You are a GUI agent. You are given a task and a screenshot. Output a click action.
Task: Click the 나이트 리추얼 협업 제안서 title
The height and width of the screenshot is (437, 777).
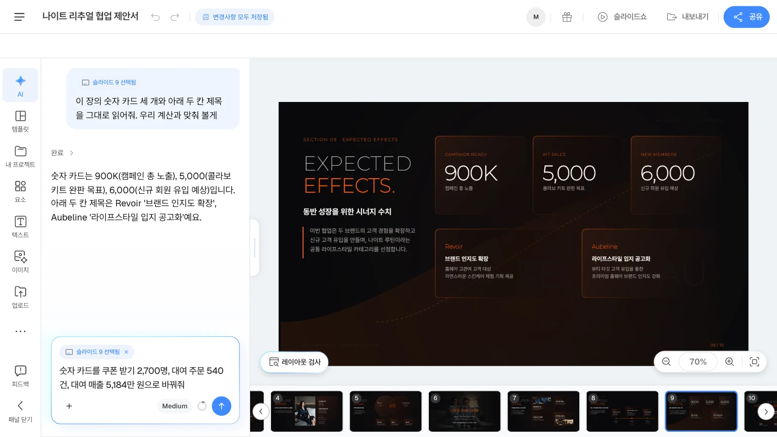tap(90, 17)
